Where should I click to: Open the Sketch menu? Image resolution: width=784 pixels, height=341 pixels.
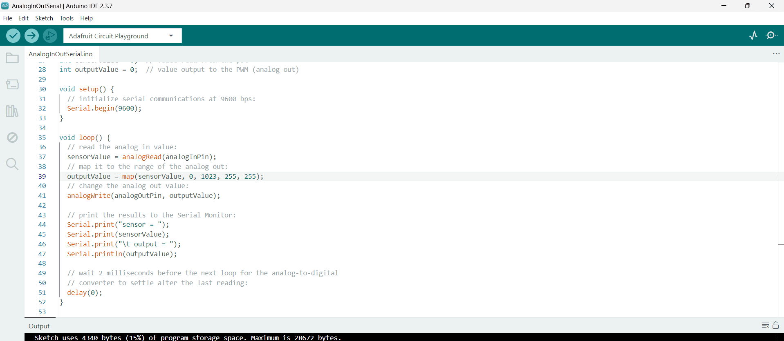[44, 18]
